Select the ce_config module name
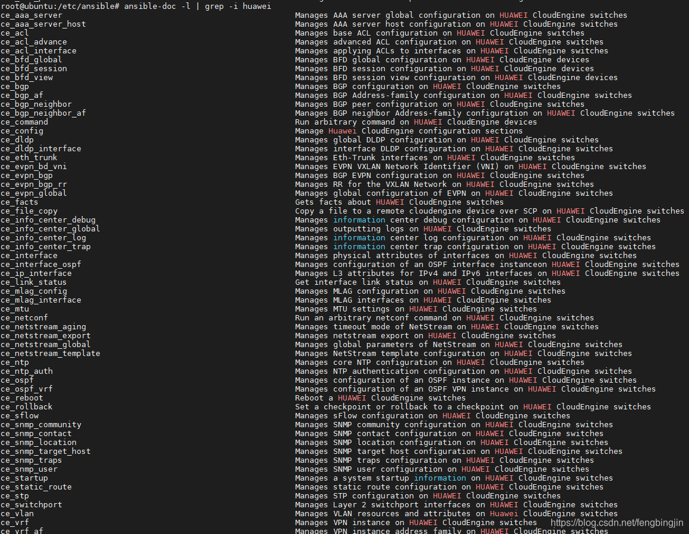The width and height of the screenshot is (689, 534). 22,131
